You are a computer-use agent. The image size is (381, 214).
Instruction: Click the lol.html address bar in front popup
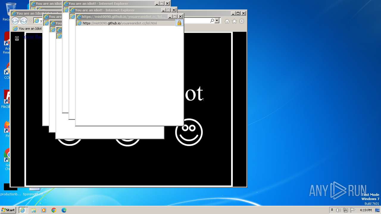coord(126,23)
